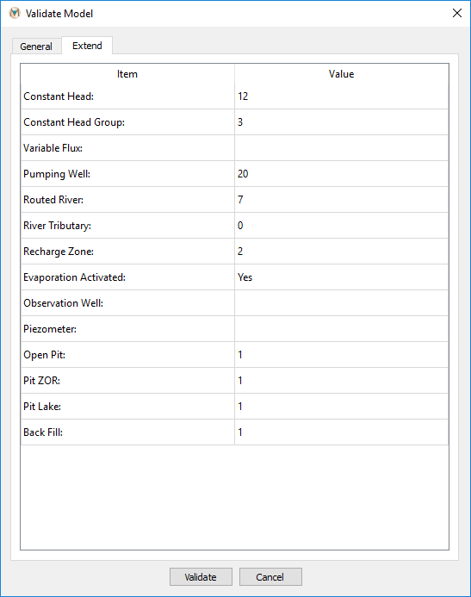The height and width of the screenshot is (597, 471).
Task: Click the Evaporation Activated Yes cell
Action: tap(342, 277)
